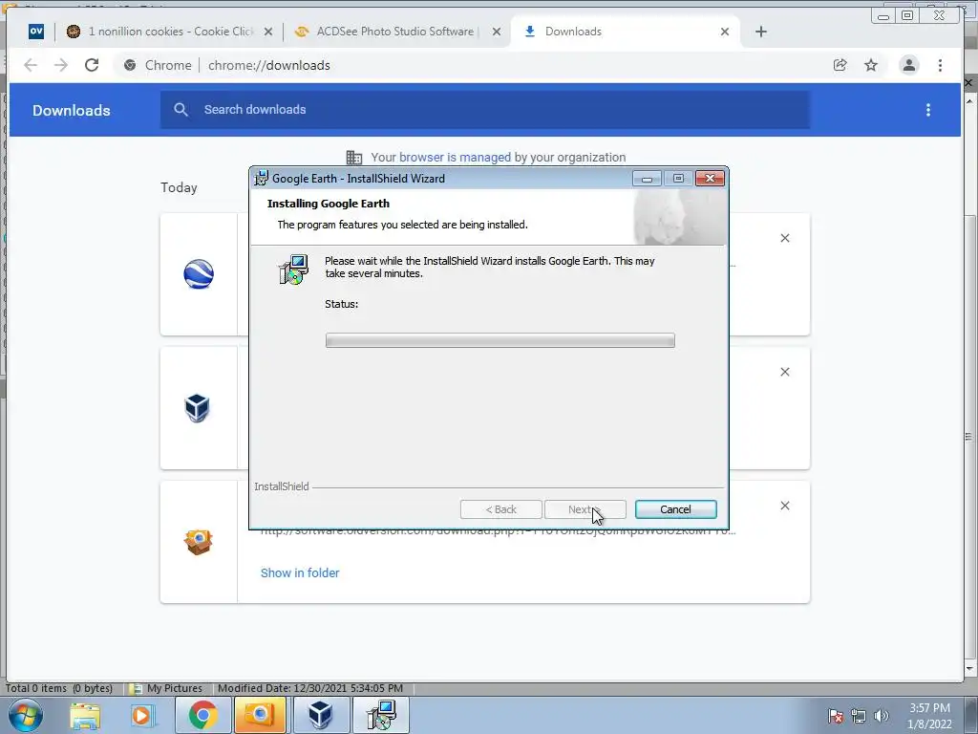
Task: Click the disabled Next button in wizard
Action: pos(585,509)
